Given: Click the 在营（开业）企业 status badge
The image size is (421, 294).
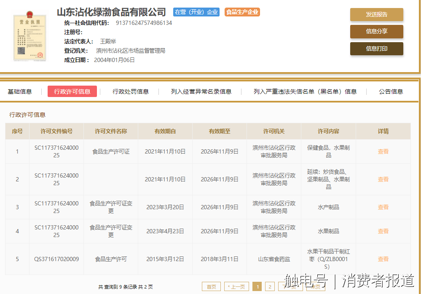Looking at the screenshot, I should tap(197, 12).
